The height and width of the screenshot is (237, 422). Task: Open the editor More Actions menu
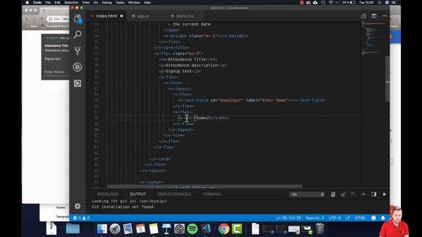pos(384,16)
